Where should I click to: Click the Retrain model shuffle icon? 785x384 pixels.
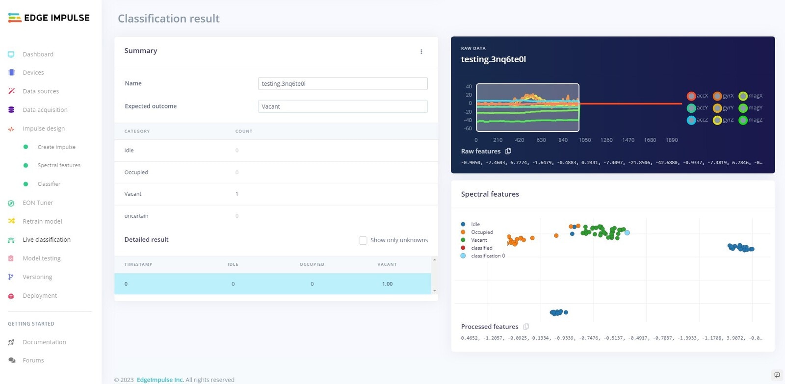[x=11, y=221]
